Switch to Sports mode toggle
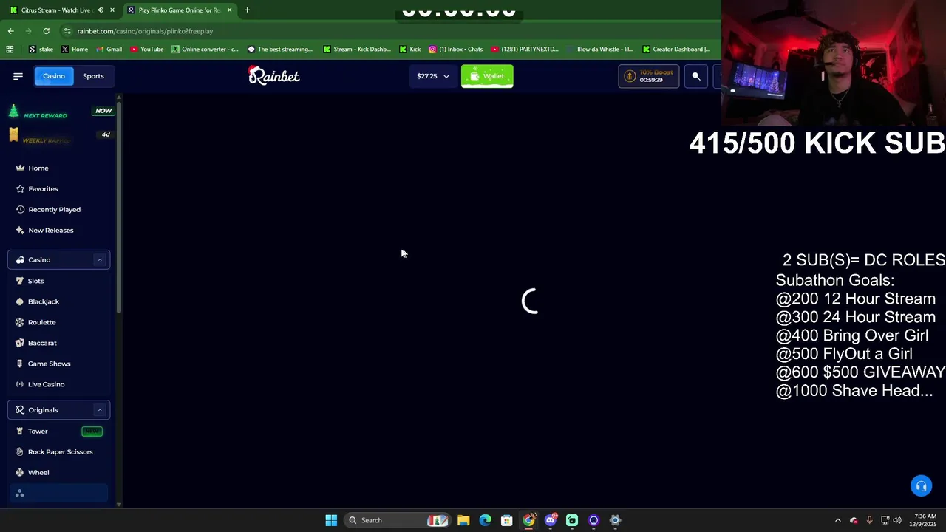This screenshot has width=946, height=532. 93,76
